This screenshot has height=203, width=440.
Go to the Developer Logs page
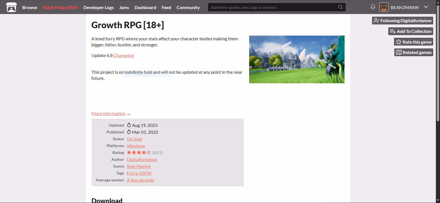[x=98, y=7]
